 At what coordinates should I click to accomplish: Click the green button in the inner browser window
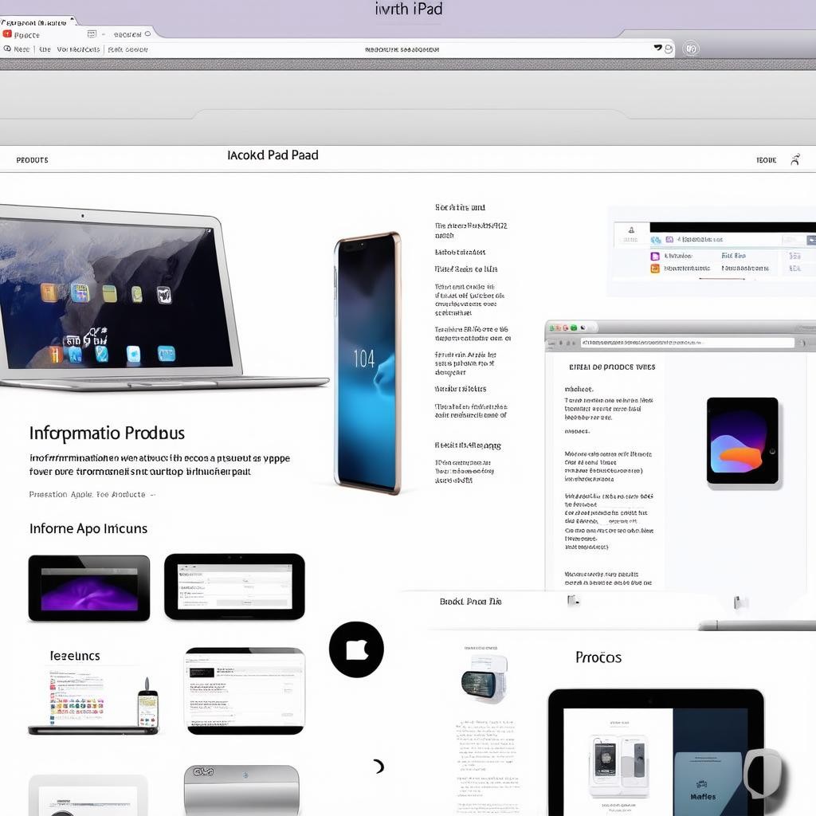[572, 328]
